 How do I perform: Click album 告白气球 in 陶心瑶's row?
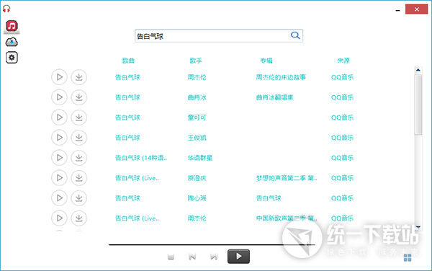coord(269,198)
